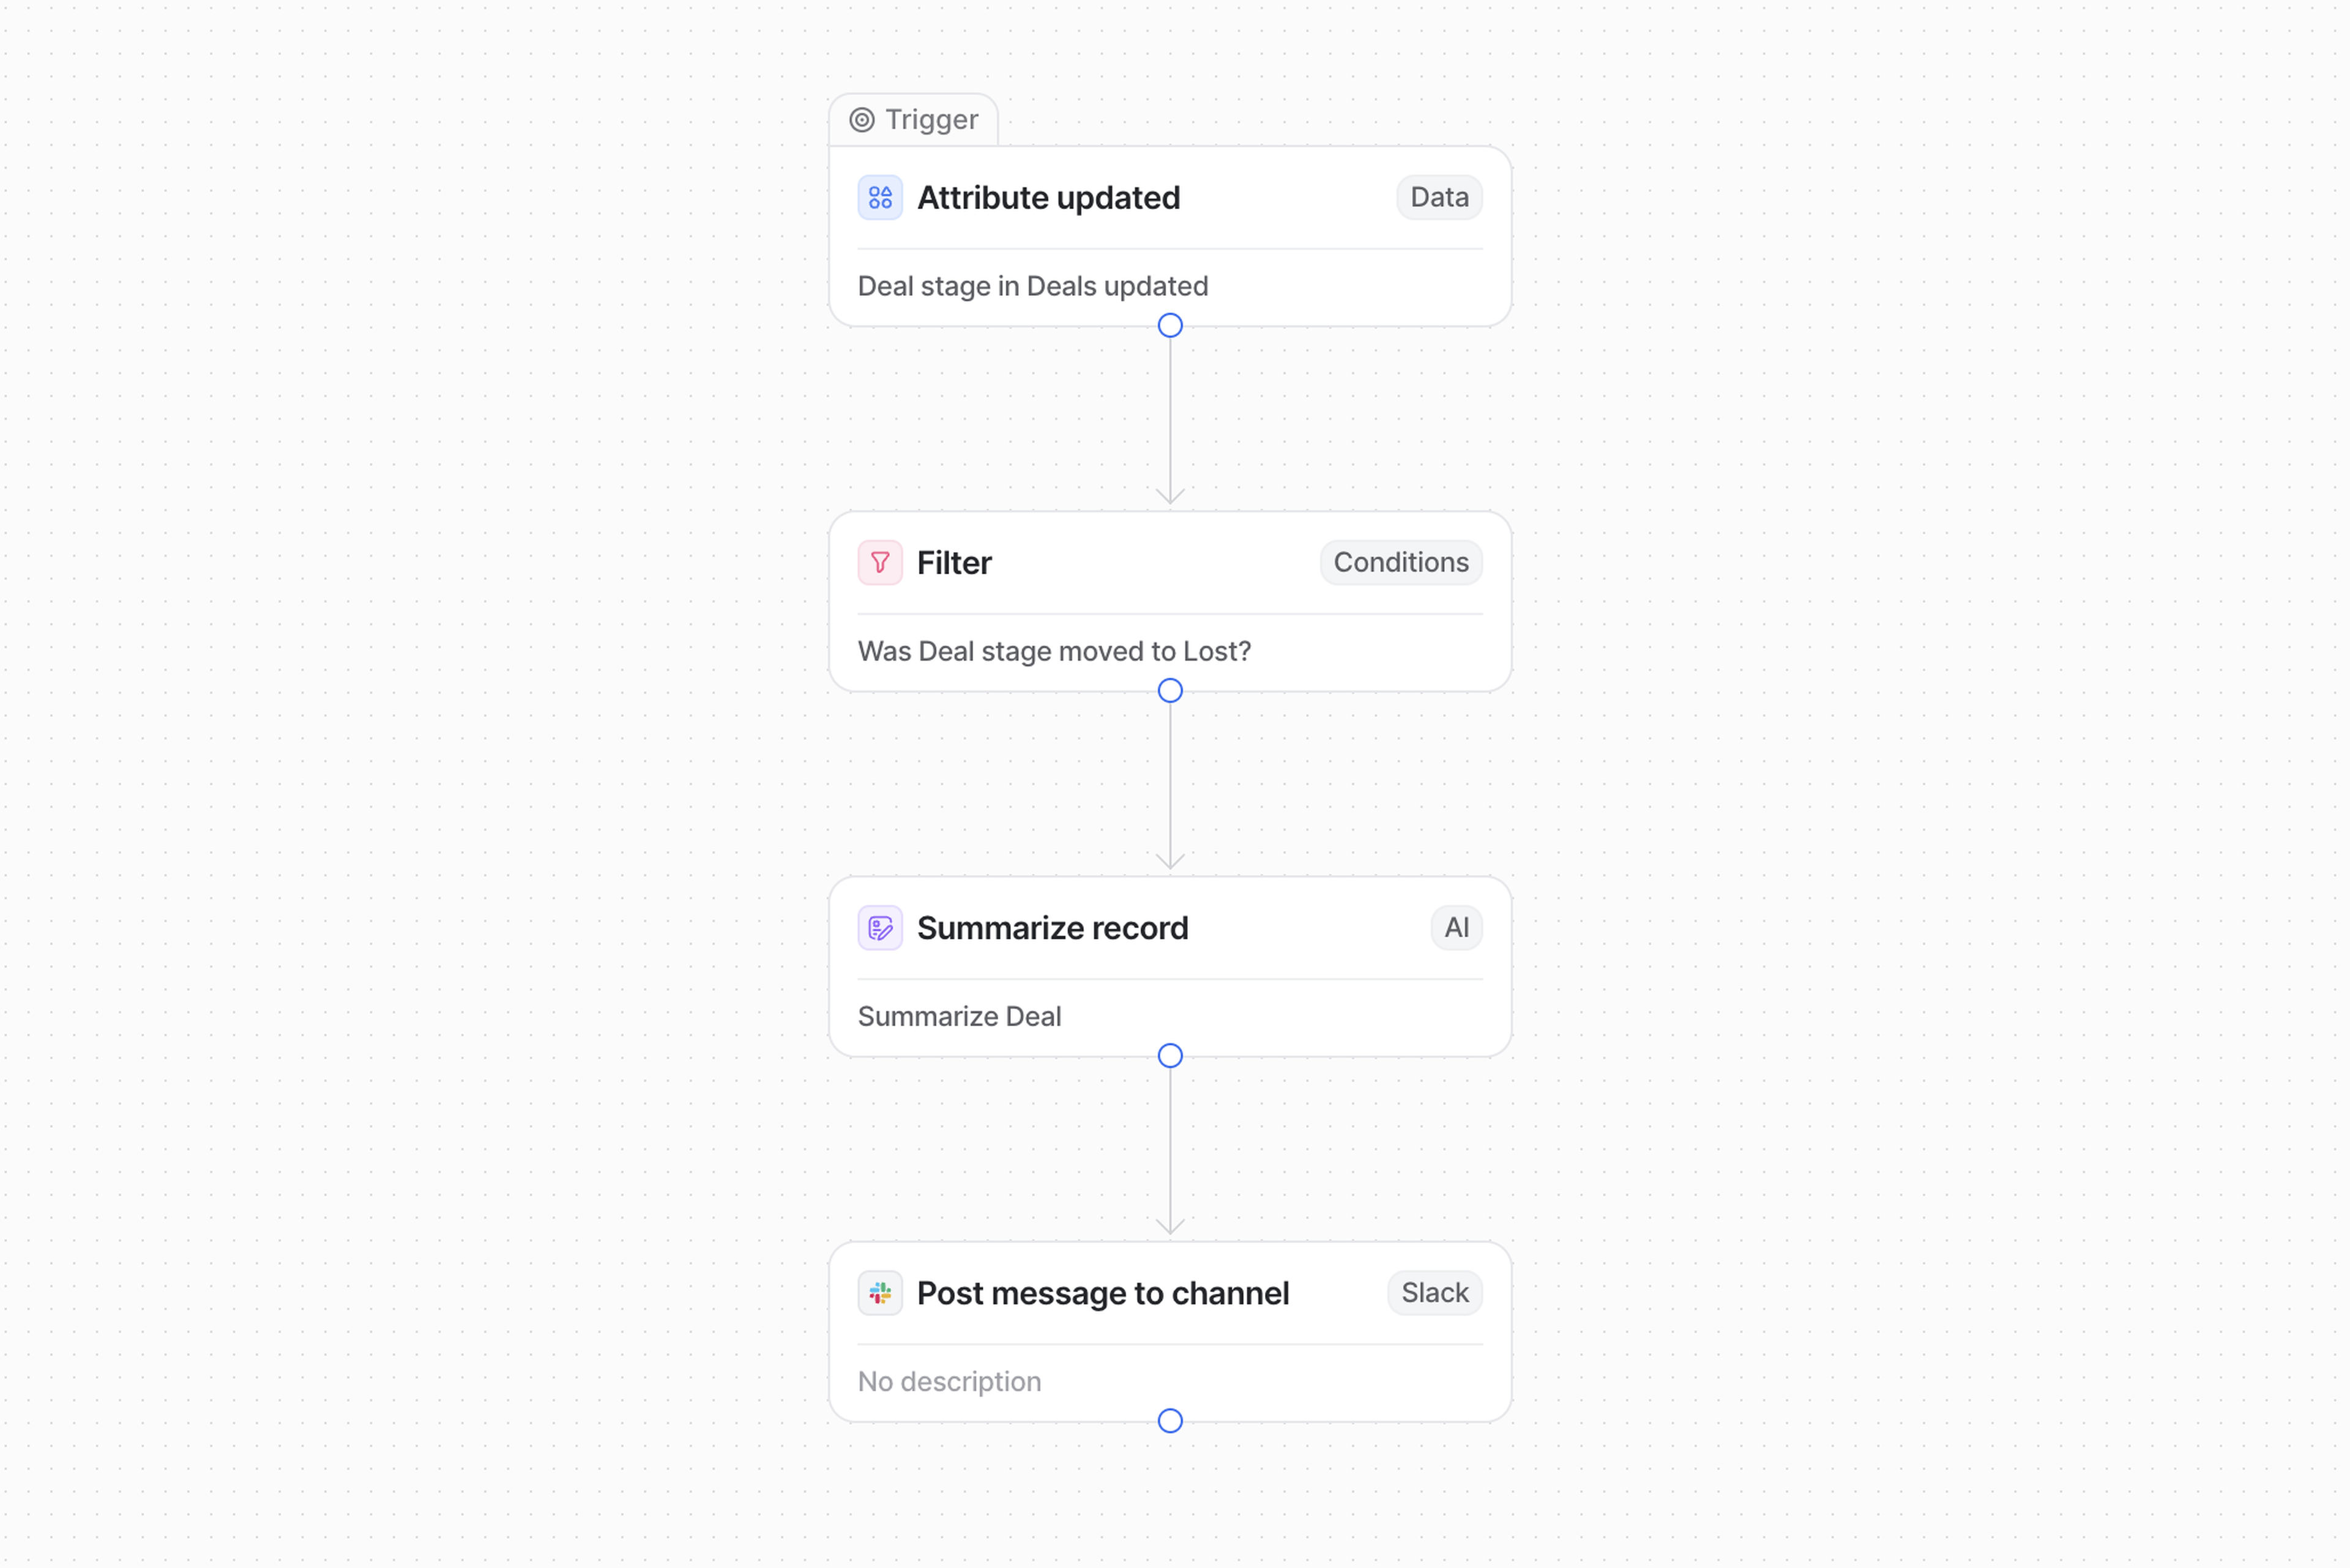Click the "No description" placeholder text
Screen dimensions: 2350x1568
click(949, 1382)
